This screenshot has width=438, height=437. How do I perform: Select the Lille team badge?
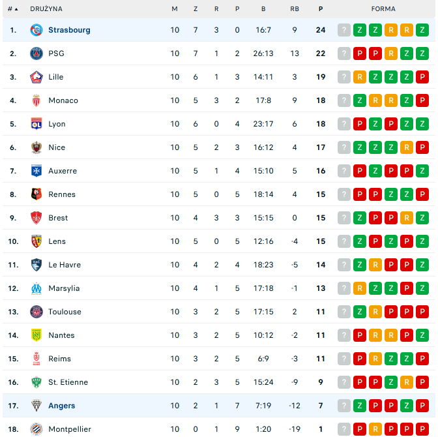pyautogui.click(x=36, y=77)
